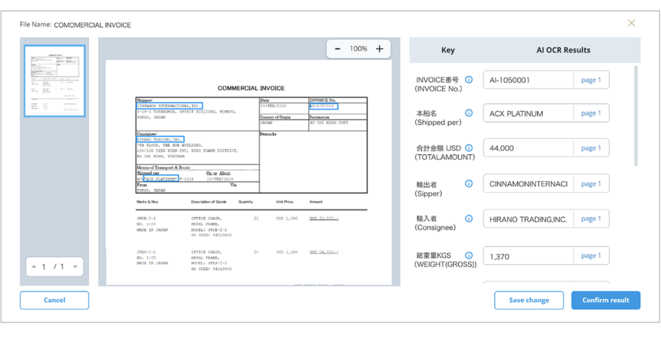The width and height of the screenshot is (661, 347).
Task: Open the 輸出者 (Sipper) info icon
Action: pos(469,183)
